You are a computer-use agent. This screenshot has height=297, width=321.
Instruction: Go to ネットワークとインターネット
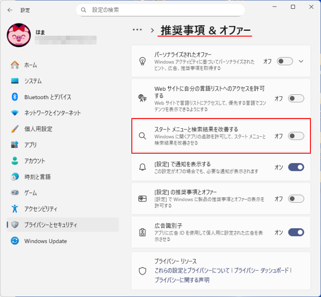(x=63, y=113)
